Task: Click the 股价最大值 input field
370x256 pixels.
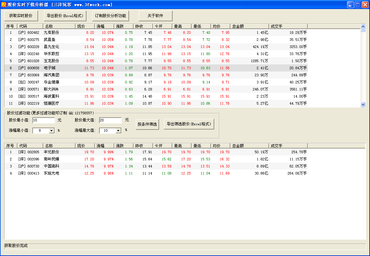Action: [110, 120]
